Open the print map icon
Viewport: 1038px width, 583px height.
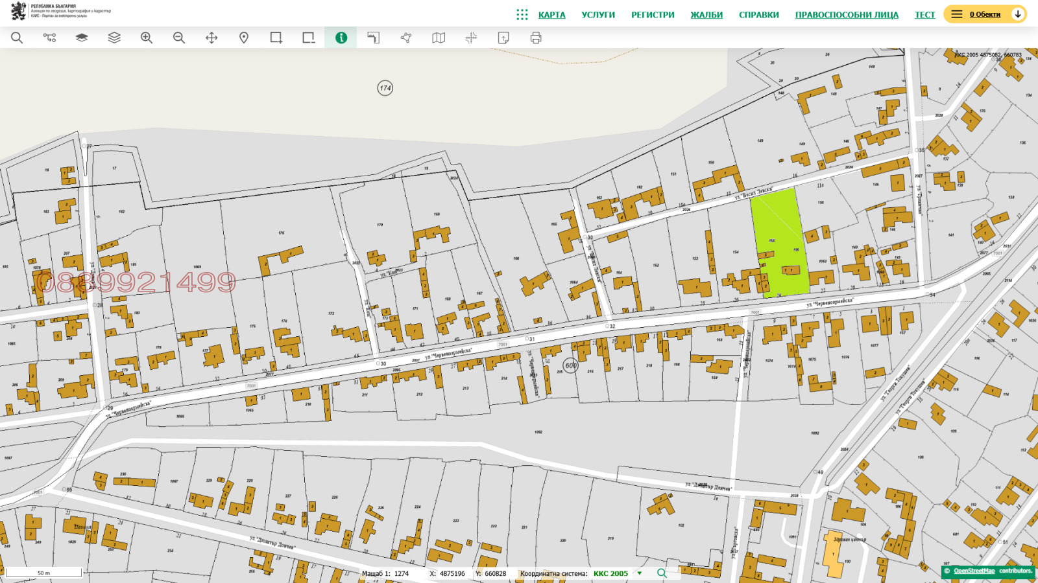(536, 38)
